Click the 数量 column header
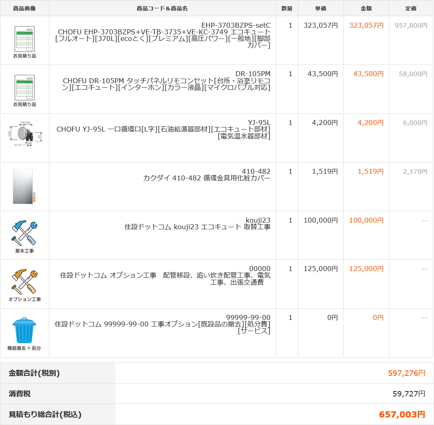The width and height of the screenshot is (434, 425). click(287, 8)
